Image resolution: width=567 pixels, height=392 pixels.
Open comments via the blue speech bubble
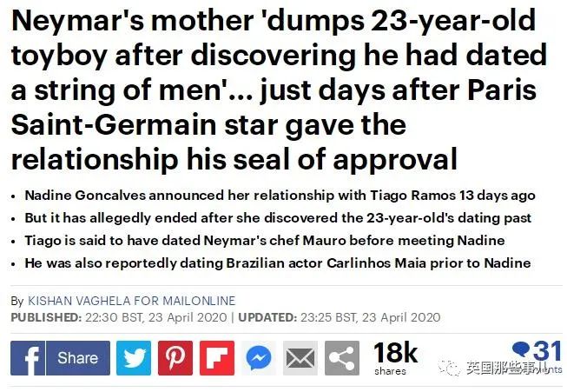[521, 349]
